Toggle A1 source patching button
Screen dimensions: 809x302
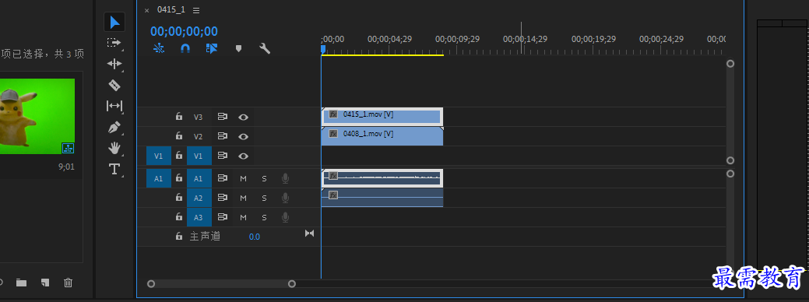pyautogui.click(x=158, y=178)
